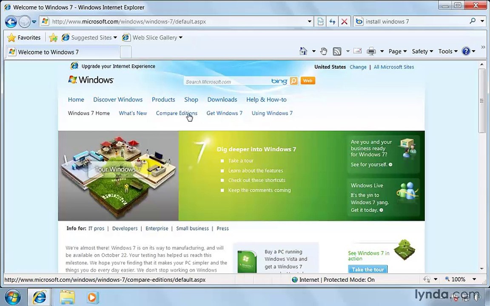Viewport: 490px width, 306px height.
Task: Click the orange Bing search magnifier button
Action: click(x=294, y=81)
